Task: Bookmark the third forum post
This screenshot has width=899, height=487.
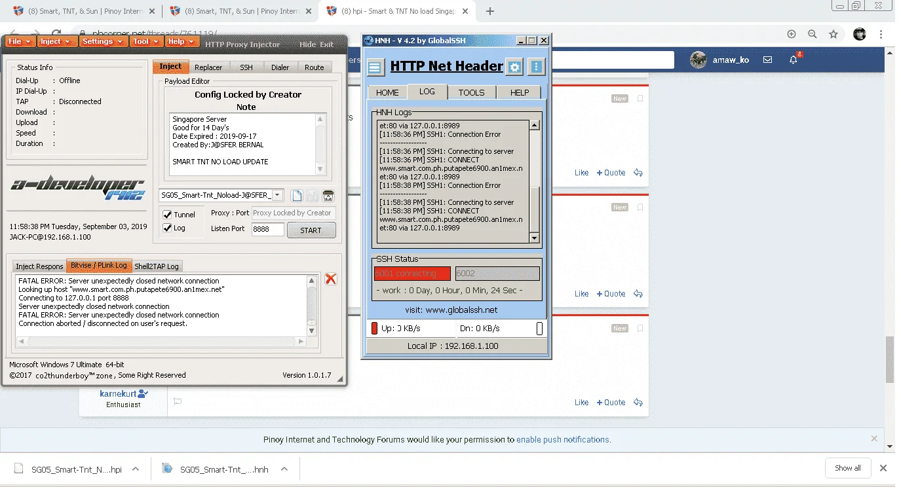Action: pos(640,329)
